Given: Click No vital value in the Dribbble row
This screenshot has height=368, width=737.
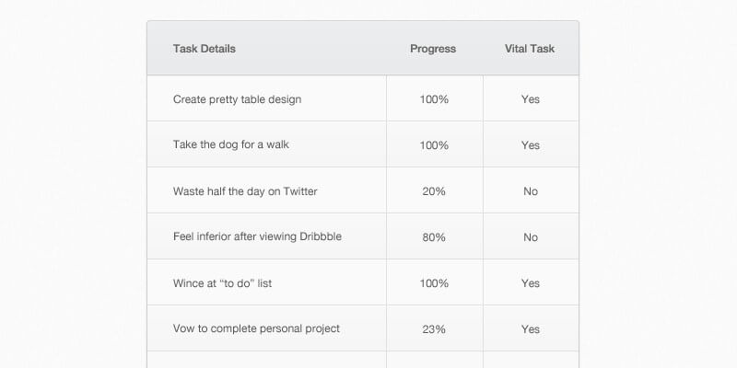Looking at the screenshot, I should click(x=531, y=237).
